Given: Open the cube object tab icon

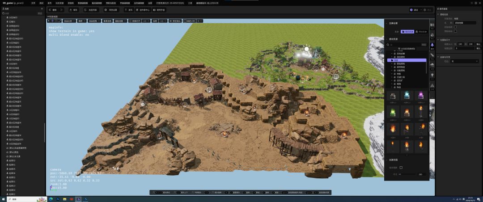Looking at the screenshot, I should click(432, 35).
